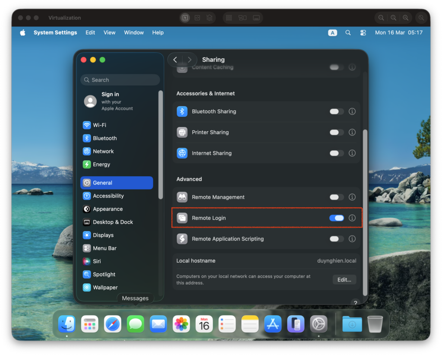Open the View menu
Viewport: 442px width, 355px height.
pyautogui.click(x=110, y=33)
